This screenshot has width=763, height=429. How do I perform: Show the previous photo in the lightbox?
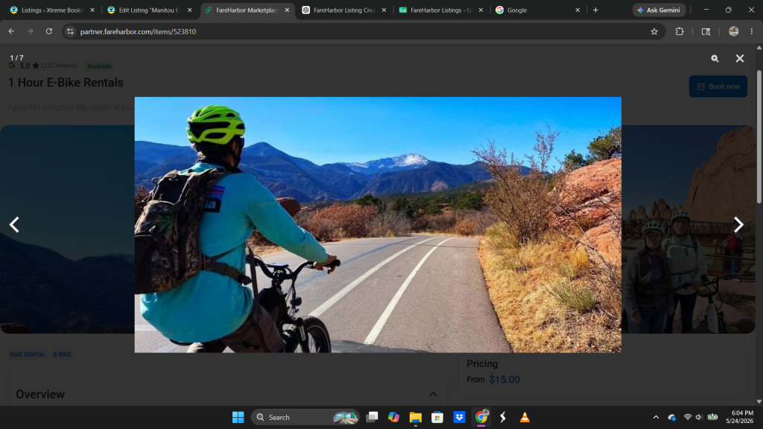(x=15, y=225)
